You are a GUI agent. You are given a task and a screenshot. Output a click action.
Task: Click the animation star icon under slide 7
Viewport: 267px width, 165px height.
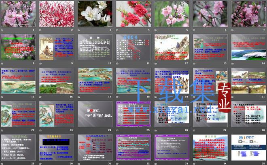(x=233, y=30)
